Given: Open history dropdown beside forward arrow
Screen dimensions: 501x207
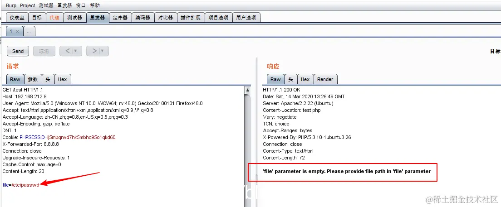Looking at the screenshot, I should (x=103, y=51).
